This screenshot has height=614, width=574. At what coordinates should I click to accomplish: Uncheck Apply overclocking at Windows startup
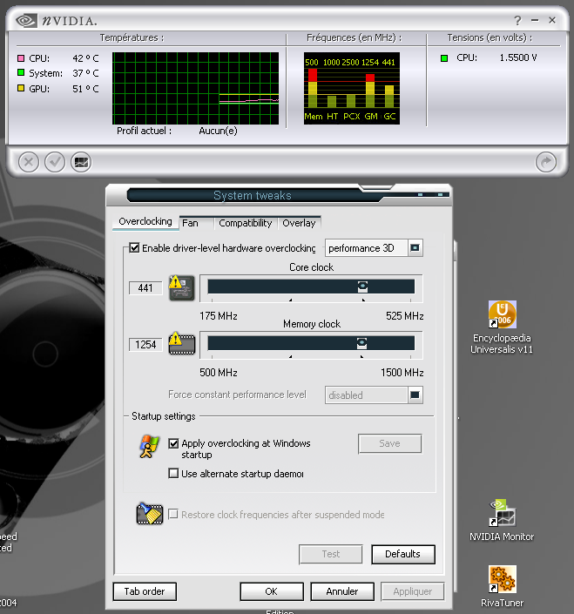point(173,443)
